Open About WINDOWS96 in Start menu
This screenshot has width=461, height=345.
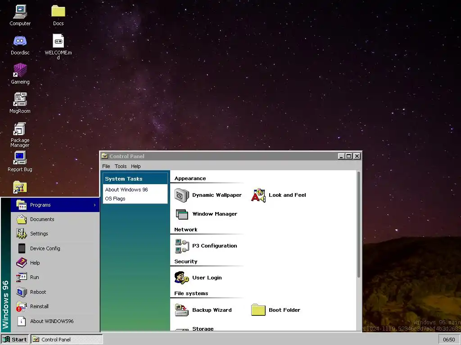pos(55,321)
